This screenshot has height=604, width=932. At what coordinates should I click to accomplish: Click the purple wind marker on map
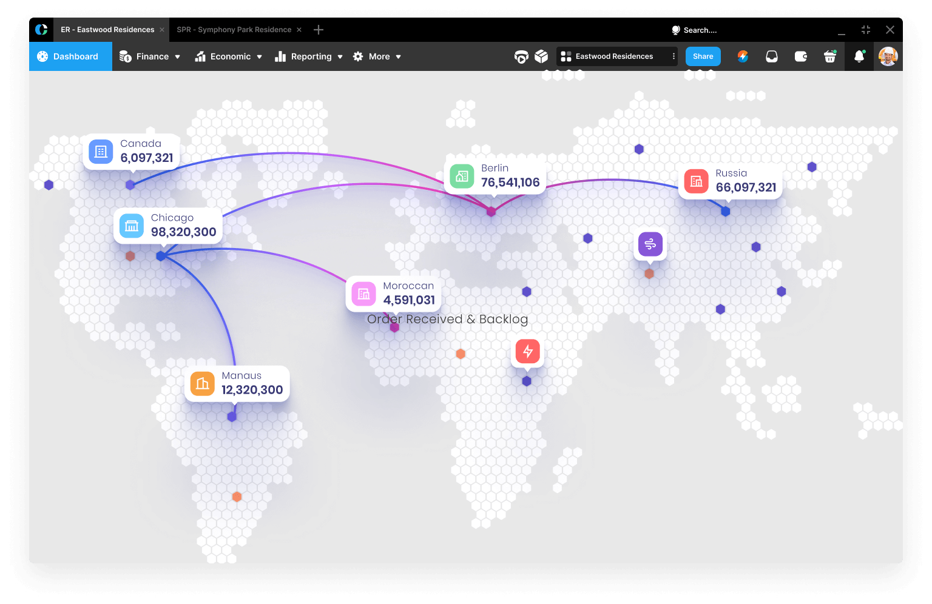(x=650, y=244)
